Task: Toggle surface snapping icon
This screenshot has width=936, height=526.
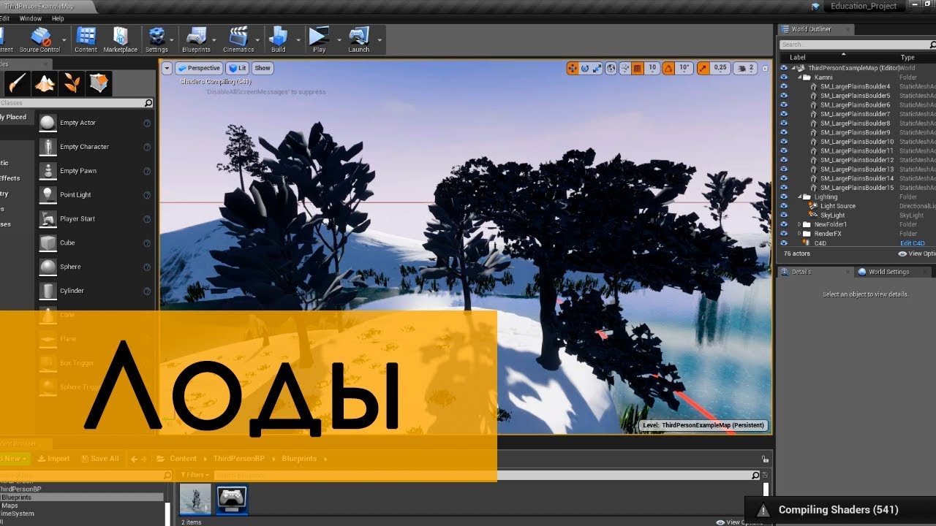Action: [x=625, y=68]
